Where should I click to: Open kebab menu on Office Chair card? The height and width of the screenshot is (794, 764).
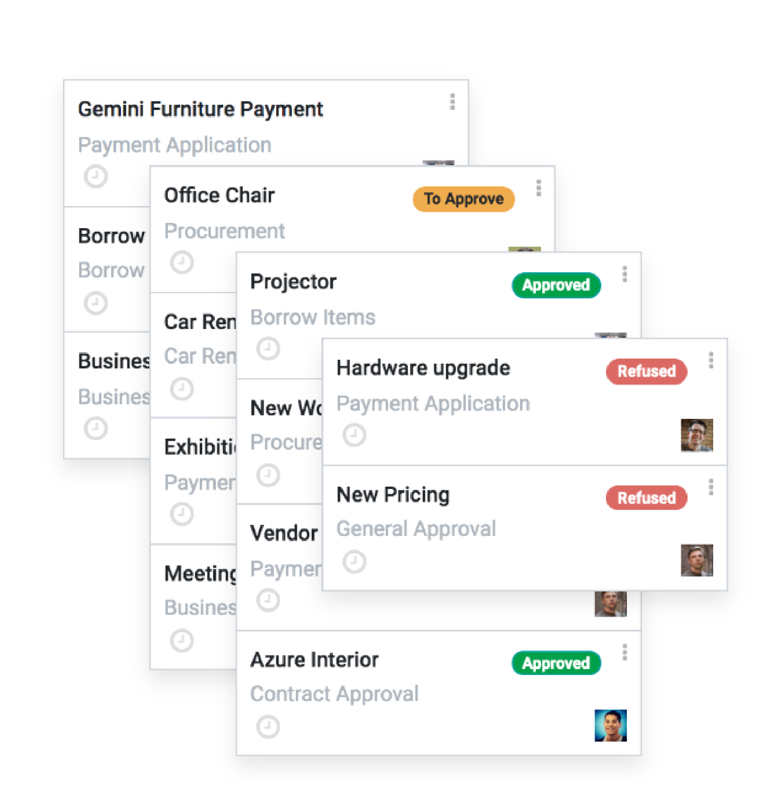[x=538, y=188]
